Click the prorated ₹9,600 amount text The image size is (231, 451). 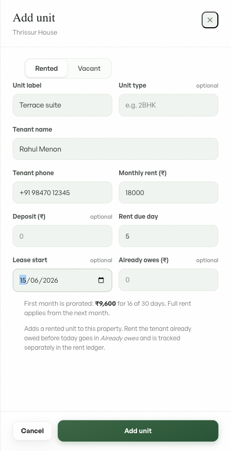(106, 304)
